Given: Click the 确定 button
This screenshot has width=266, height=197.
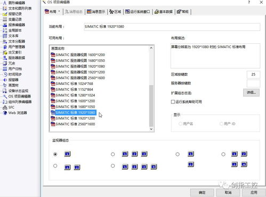Looking at the screenshot, I should (x=202, y=192).
